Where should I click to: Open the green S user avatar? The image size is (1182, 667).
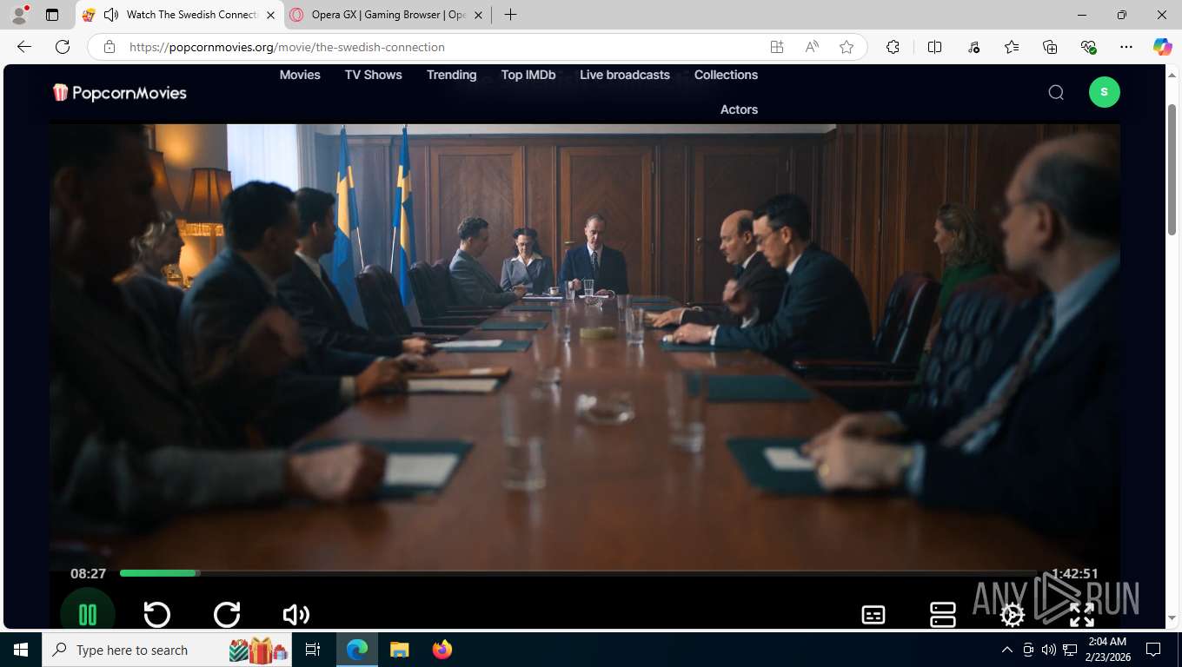1105,92
